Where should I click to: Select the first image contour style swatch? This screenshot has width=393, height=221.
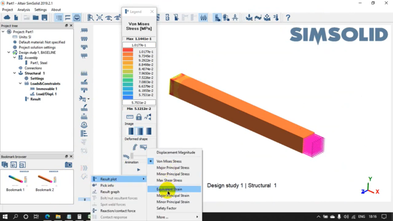pyautogui.click(x=131, y=131)
